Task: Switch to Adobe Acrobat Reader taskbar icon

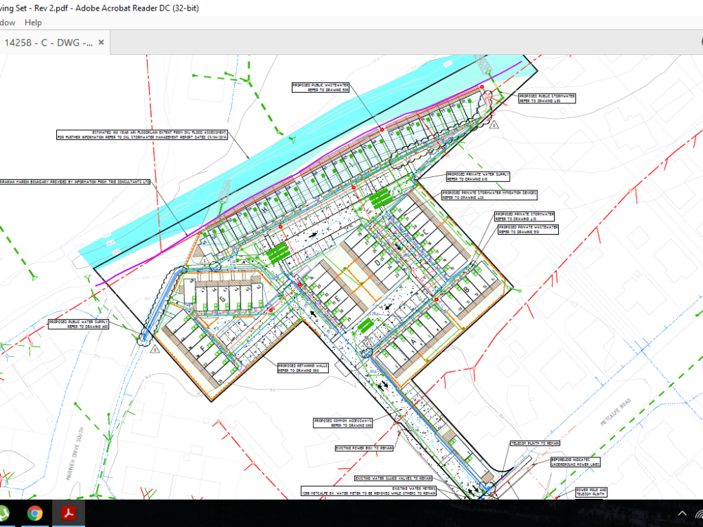Action: tap(68, 513)
